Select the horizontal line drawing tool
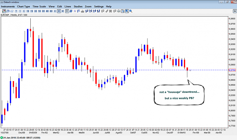 (95, 11)
